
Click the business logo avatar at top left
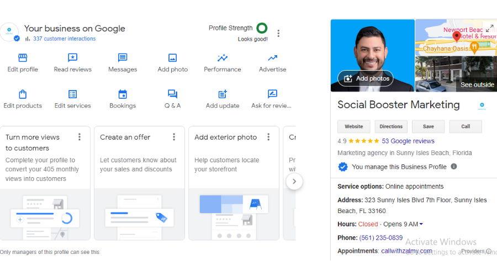click(x=9, y=31)
